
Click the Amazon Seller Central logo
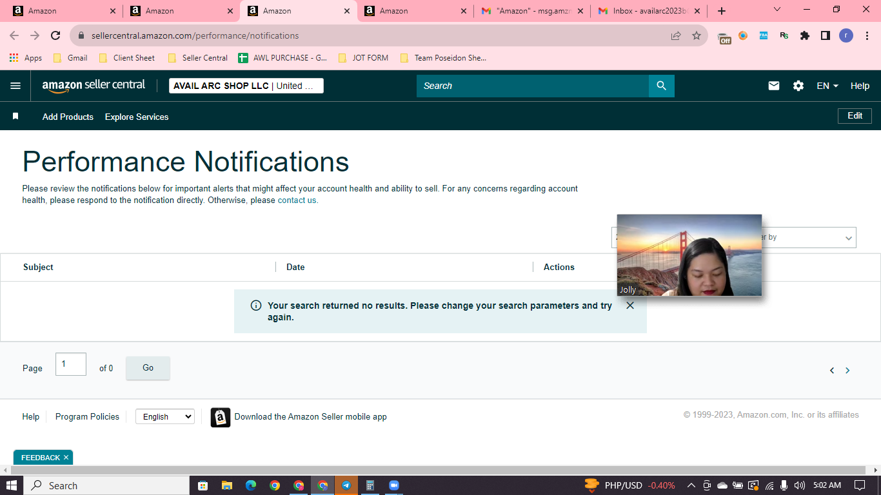tap(94, 86)
